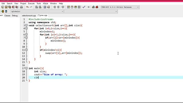Run the program via the window icon
The image size is (183, 103).
72,7
